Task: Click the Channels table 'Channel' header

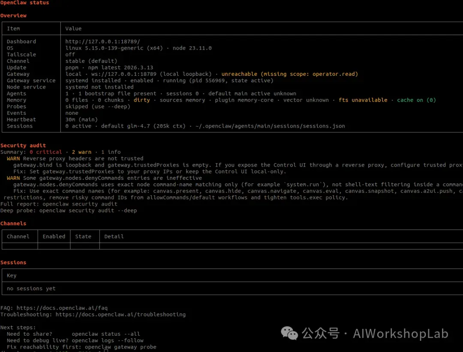Action: pyautogui.click(x=18, y=236)
